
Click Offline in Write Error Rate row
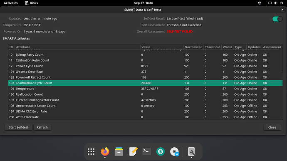click(x=252, y=117)
